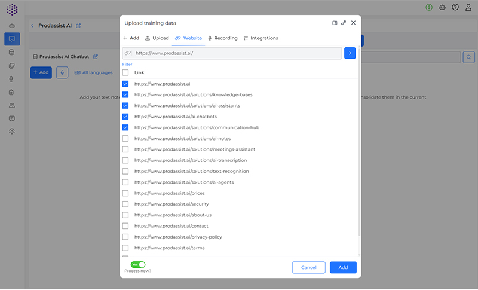This screenshot has height=290, width=478.
Task: Uncheck the knowledge-bases link checkbox
Action: (x=125, y=94)
